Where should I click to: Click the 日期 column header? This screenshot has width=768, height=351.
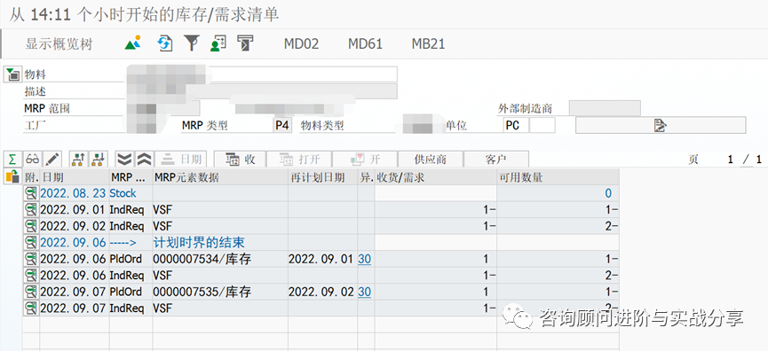[x=75, y=177]
